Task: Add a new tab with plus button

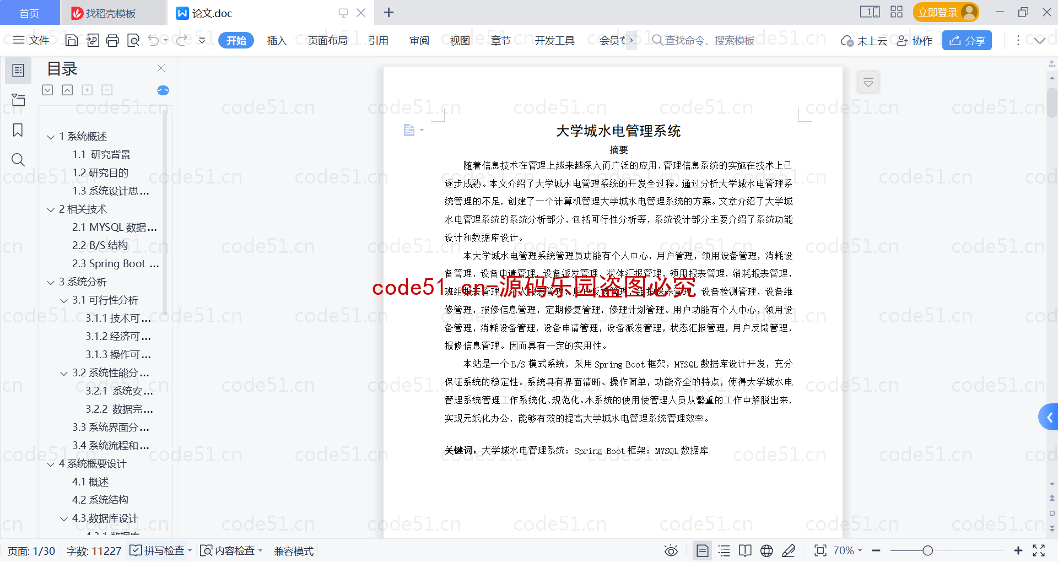Action: click(x=388, y=12)
